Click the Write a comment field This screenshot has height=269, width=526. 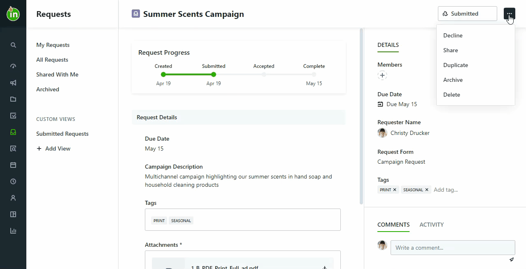[453, 248]
